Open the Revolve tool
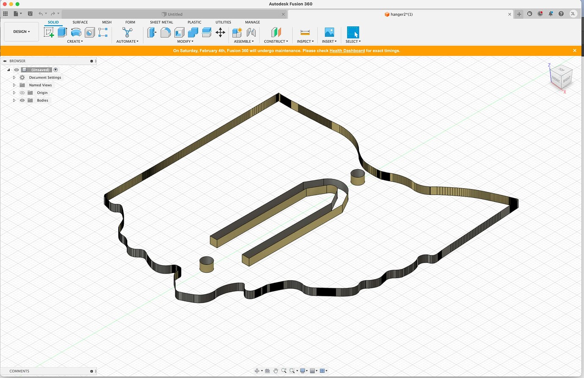Viewport: 584px width, 378px height. [76, 32]
